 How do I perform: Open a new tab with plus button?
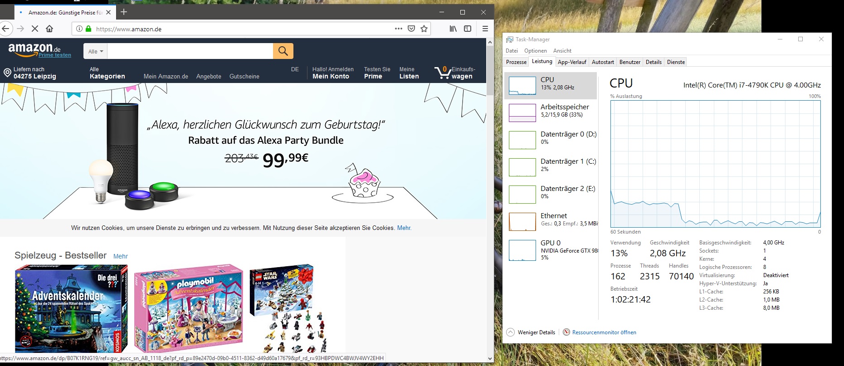[124, 12]
